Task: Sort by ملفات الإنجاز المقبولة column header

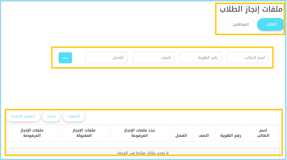Action: pos(84,133)
